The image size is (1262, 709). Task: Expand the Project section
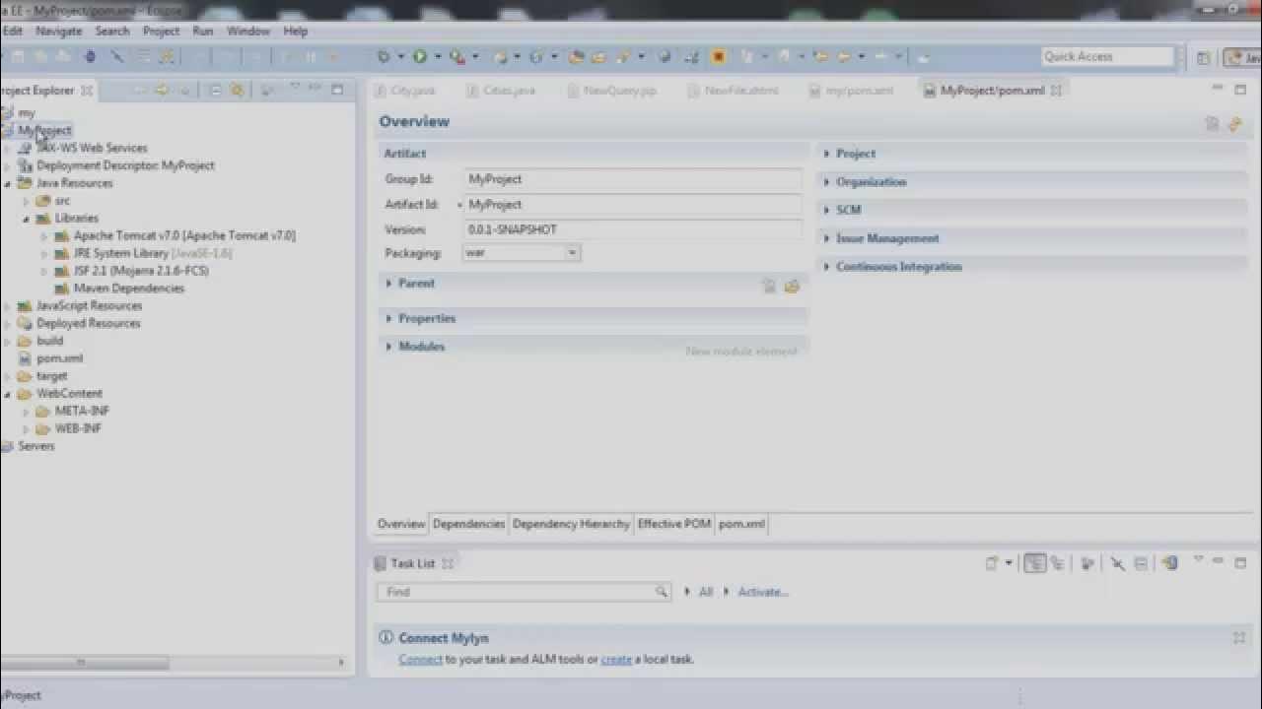pos(826,154)
